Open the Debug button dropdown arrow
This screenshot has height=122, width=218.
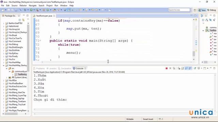[x=28, y=10]
